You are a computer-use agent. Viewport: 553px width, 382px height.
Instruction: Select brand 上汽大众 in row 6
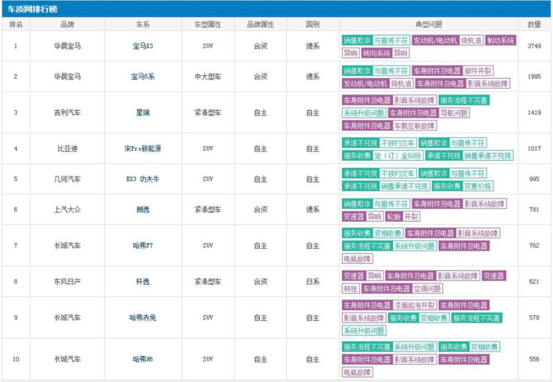click(x=67, y=209)
